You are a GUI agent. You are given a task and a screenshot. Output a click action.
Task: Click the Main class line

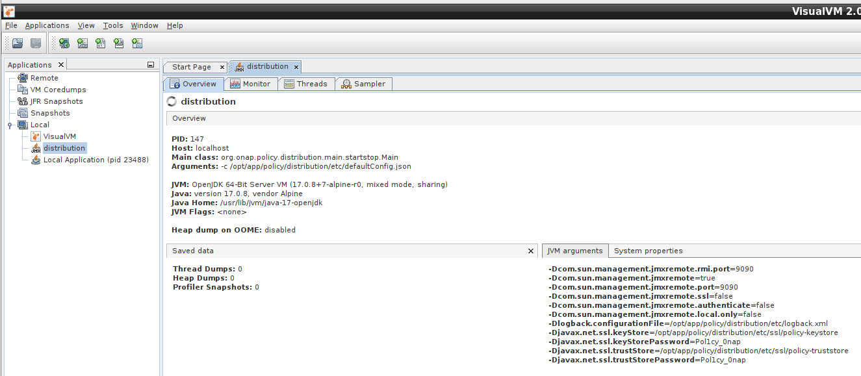[x=285, y=157]
